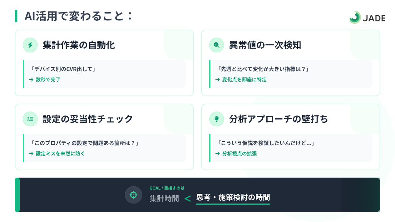Viewport: 395px width, 222px height.
Task: Click the lightbulb icon beside 分析アプローチの壁打ち
Action: pyautogui.click(x=217, y=119)
